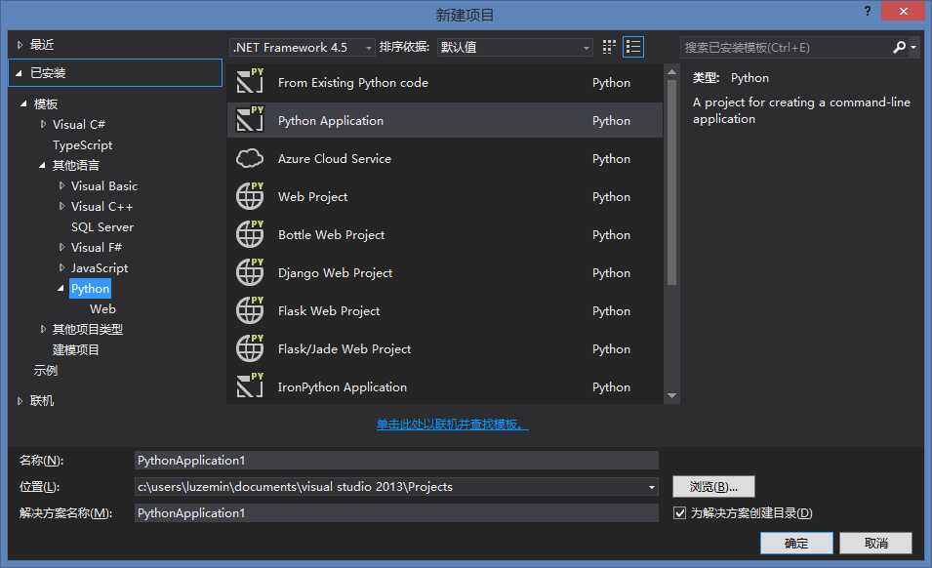Click the Web Project globe icon
This screenshot has width=932, height=568.
click(250, 195)
